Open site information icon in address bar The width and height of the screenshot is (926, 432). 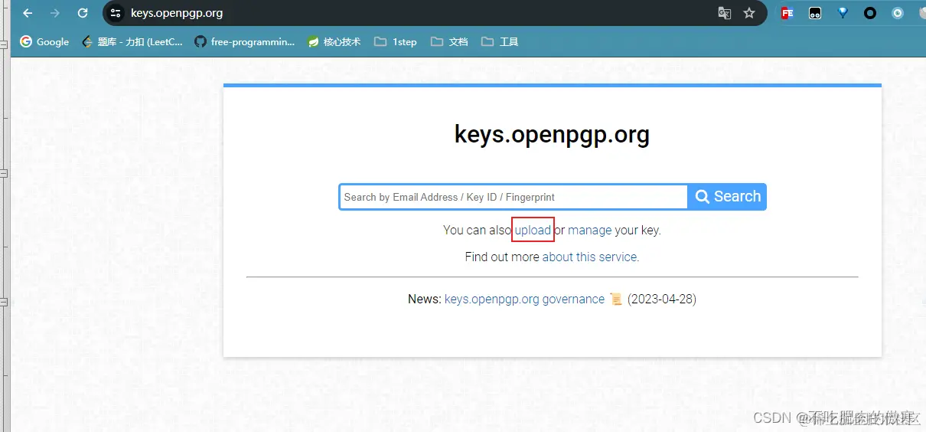[116, 13]
